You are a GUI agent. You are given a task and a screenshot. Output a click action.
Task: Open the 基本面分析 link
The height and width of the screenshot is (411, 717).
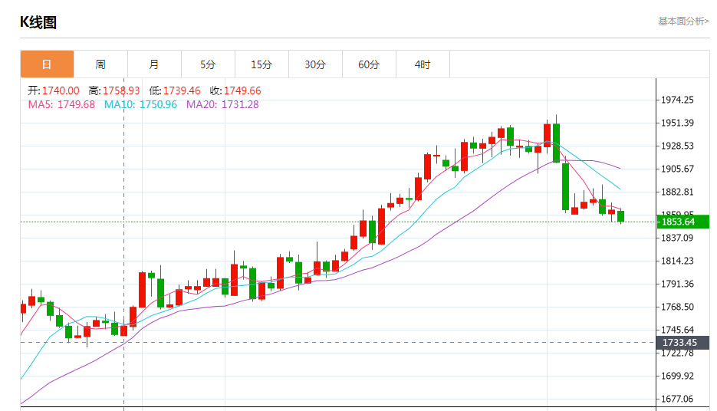tap(683, 21)
